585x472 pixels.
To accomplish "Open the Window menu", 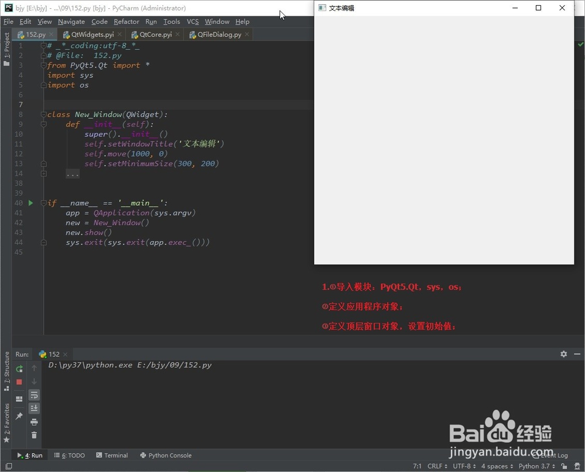I will coord(217,22).
